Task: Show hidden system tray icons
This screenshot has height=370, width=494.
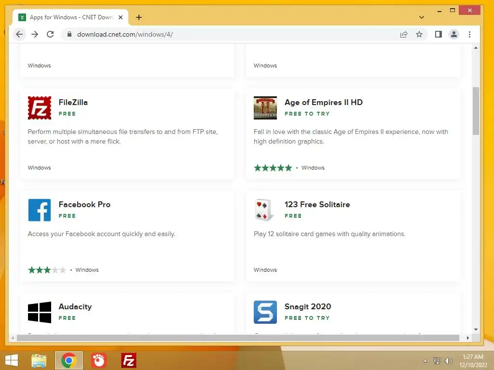Action: point(425,360)
